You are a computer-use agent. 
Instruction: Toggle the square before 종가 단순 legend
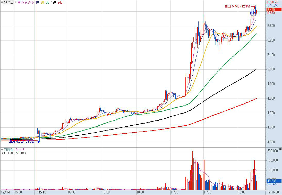16,2
